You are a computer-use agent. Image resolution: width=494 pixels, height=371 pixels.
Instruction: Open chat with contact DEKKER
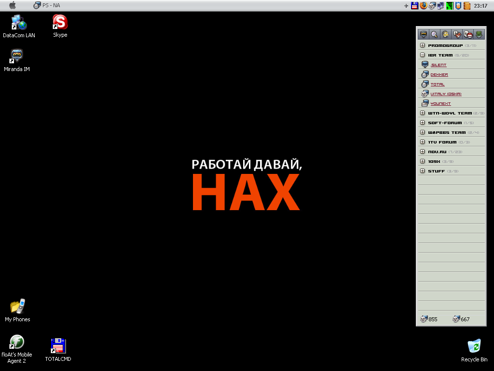pos(439,75)
